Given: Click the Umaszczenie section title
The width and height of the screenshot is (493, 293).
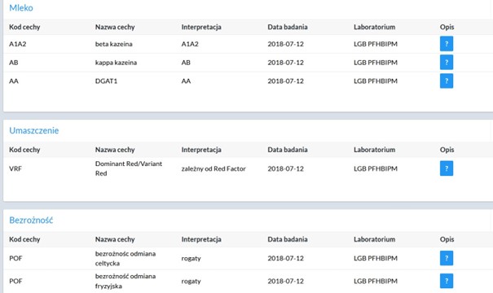Looking at the screenshot, I should click(x=34, y=130).
